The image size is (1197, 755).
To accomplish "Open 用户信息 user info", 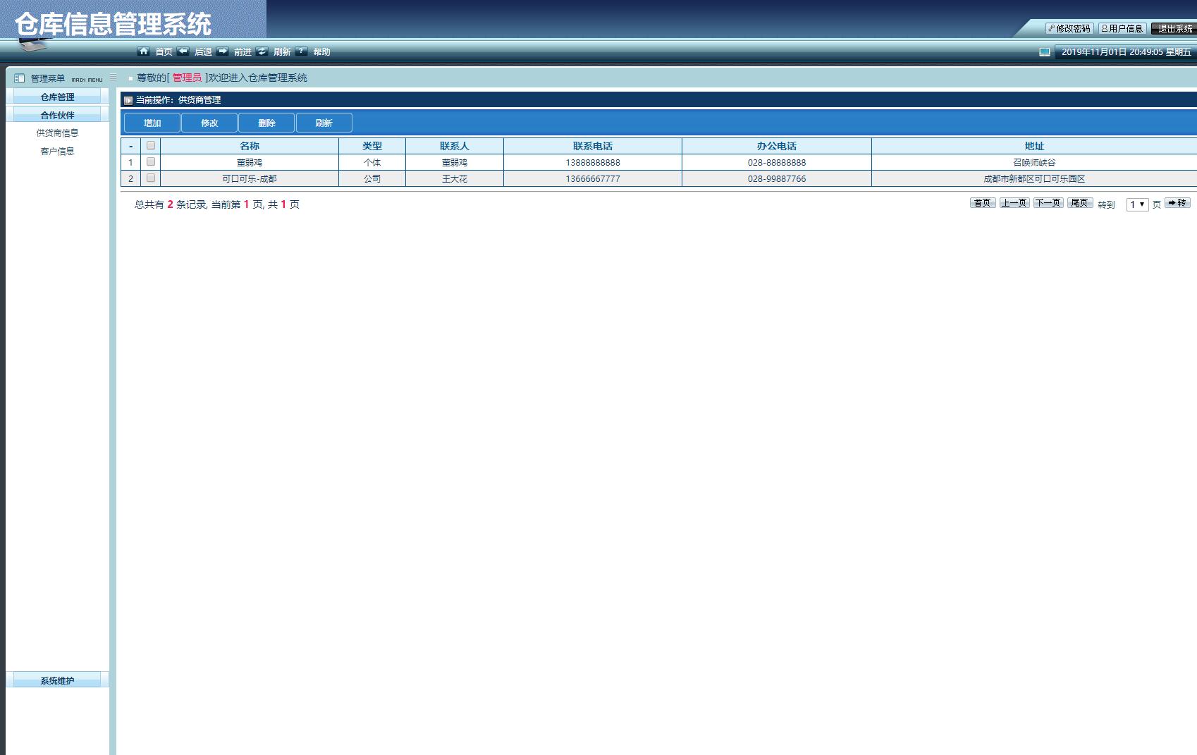I will [x=1122, y=28].
